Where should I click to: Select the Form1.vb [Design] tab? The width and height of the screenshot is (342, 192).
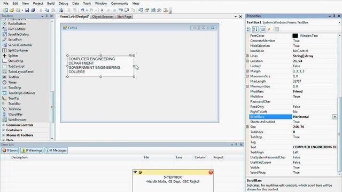pyautogui.click(x=74, y=17)
